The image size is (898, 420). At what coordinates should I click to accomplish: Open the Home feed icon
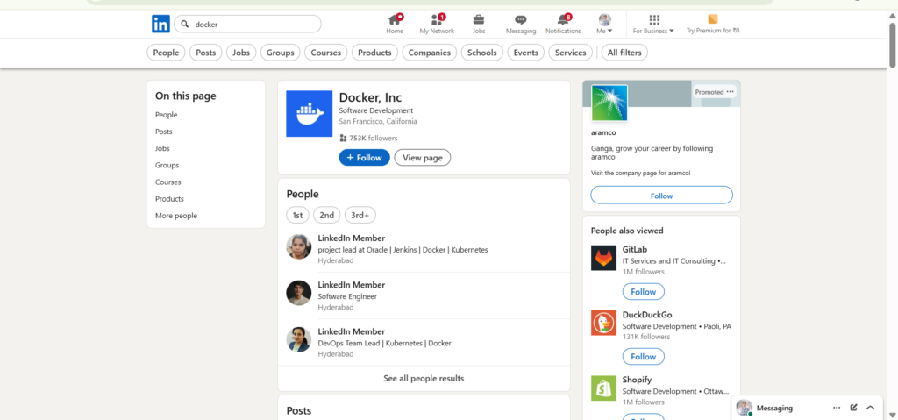click(x=395, y=19)
